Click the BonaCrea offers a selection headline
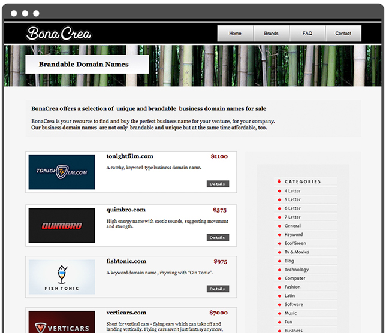386x333 pixels. tap(149, 109)
